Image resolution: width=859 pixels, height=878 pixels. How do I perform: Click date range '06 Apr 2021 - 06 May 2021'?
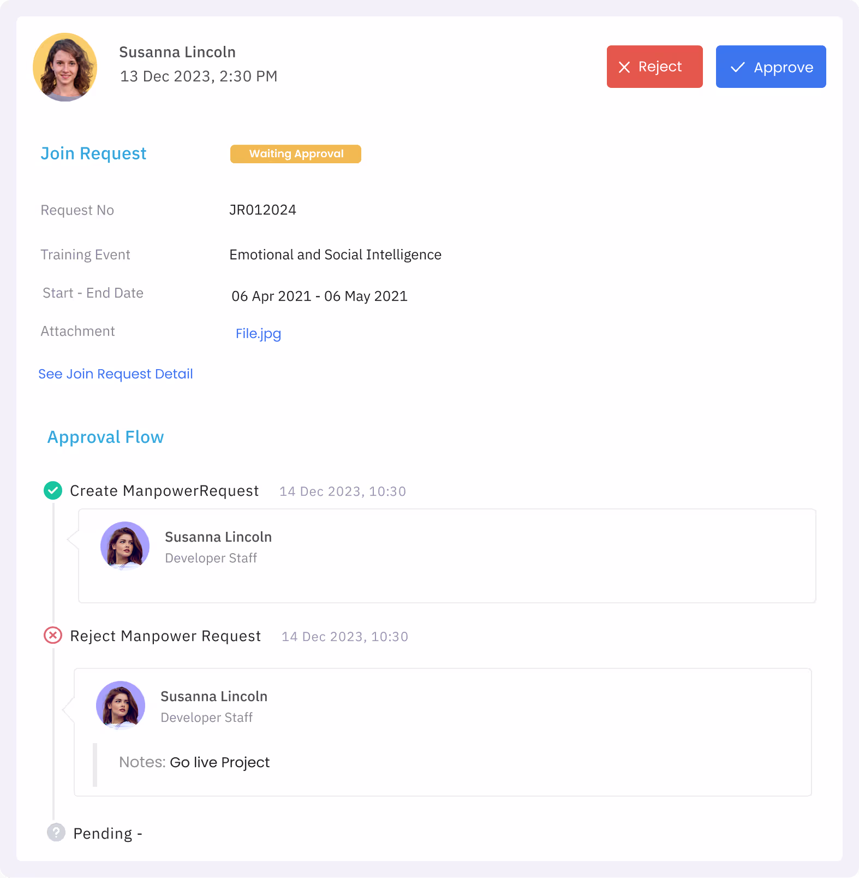(319, 296)
